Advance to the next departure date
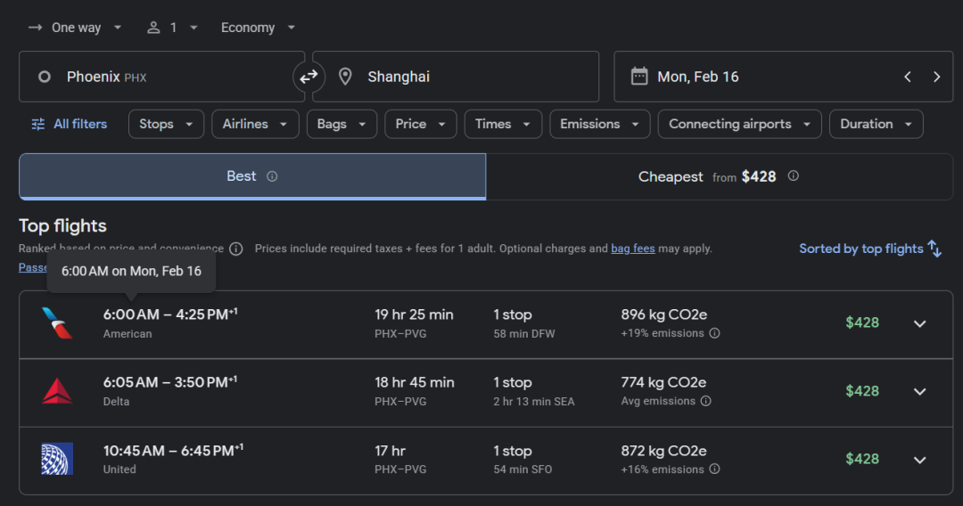Screen dimensions: 963x506 (x=936, y=77)
